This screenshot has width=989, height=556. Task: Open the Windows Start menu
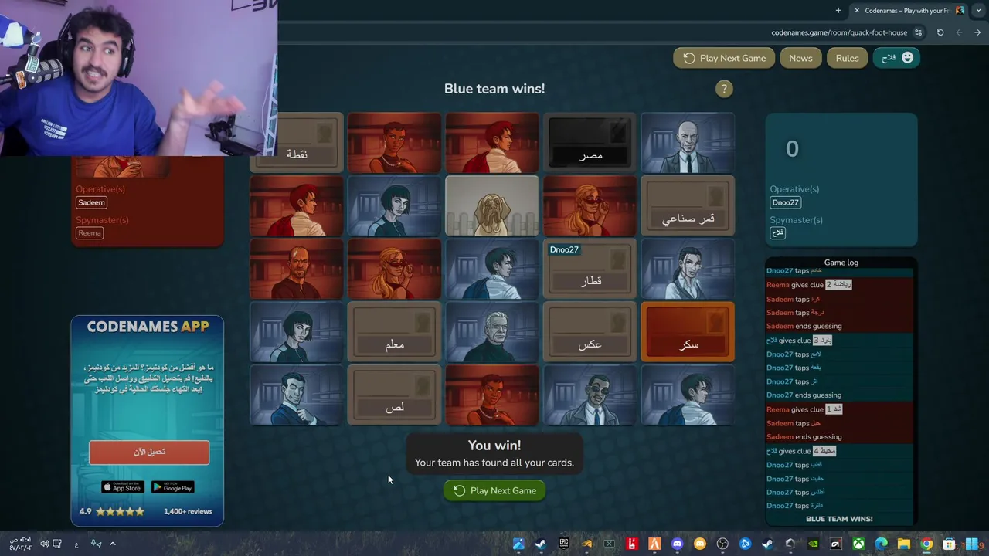pyautogui.click(x=971, y=544)
